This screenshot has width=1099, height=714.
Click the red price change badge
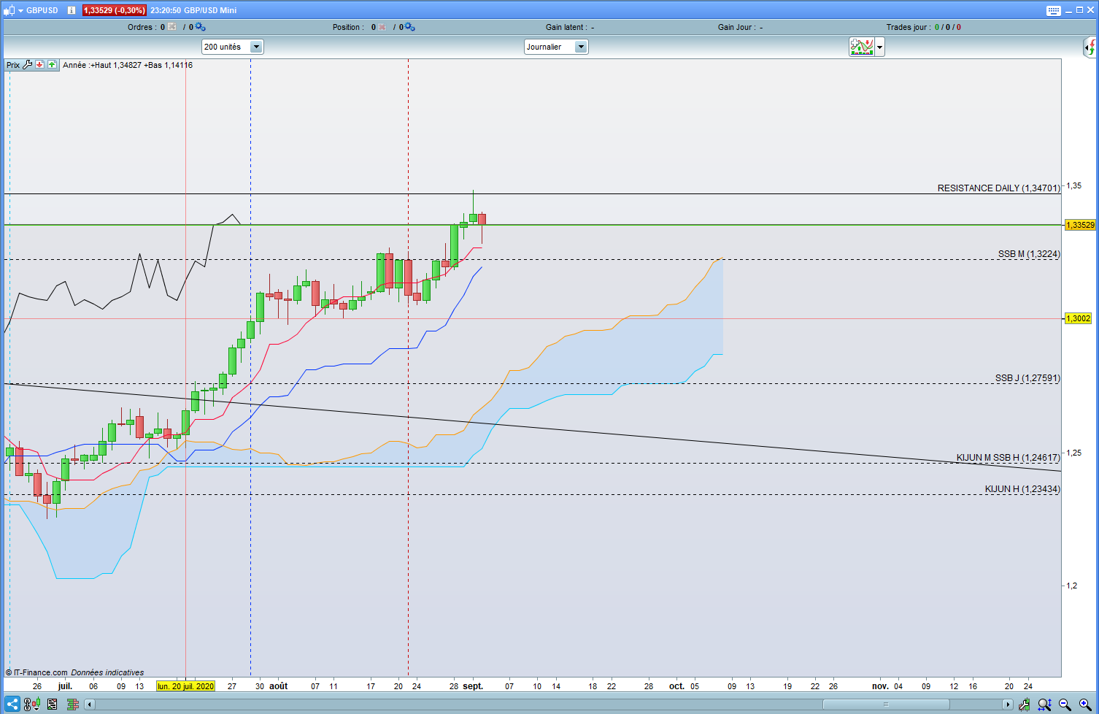(115, 10)
